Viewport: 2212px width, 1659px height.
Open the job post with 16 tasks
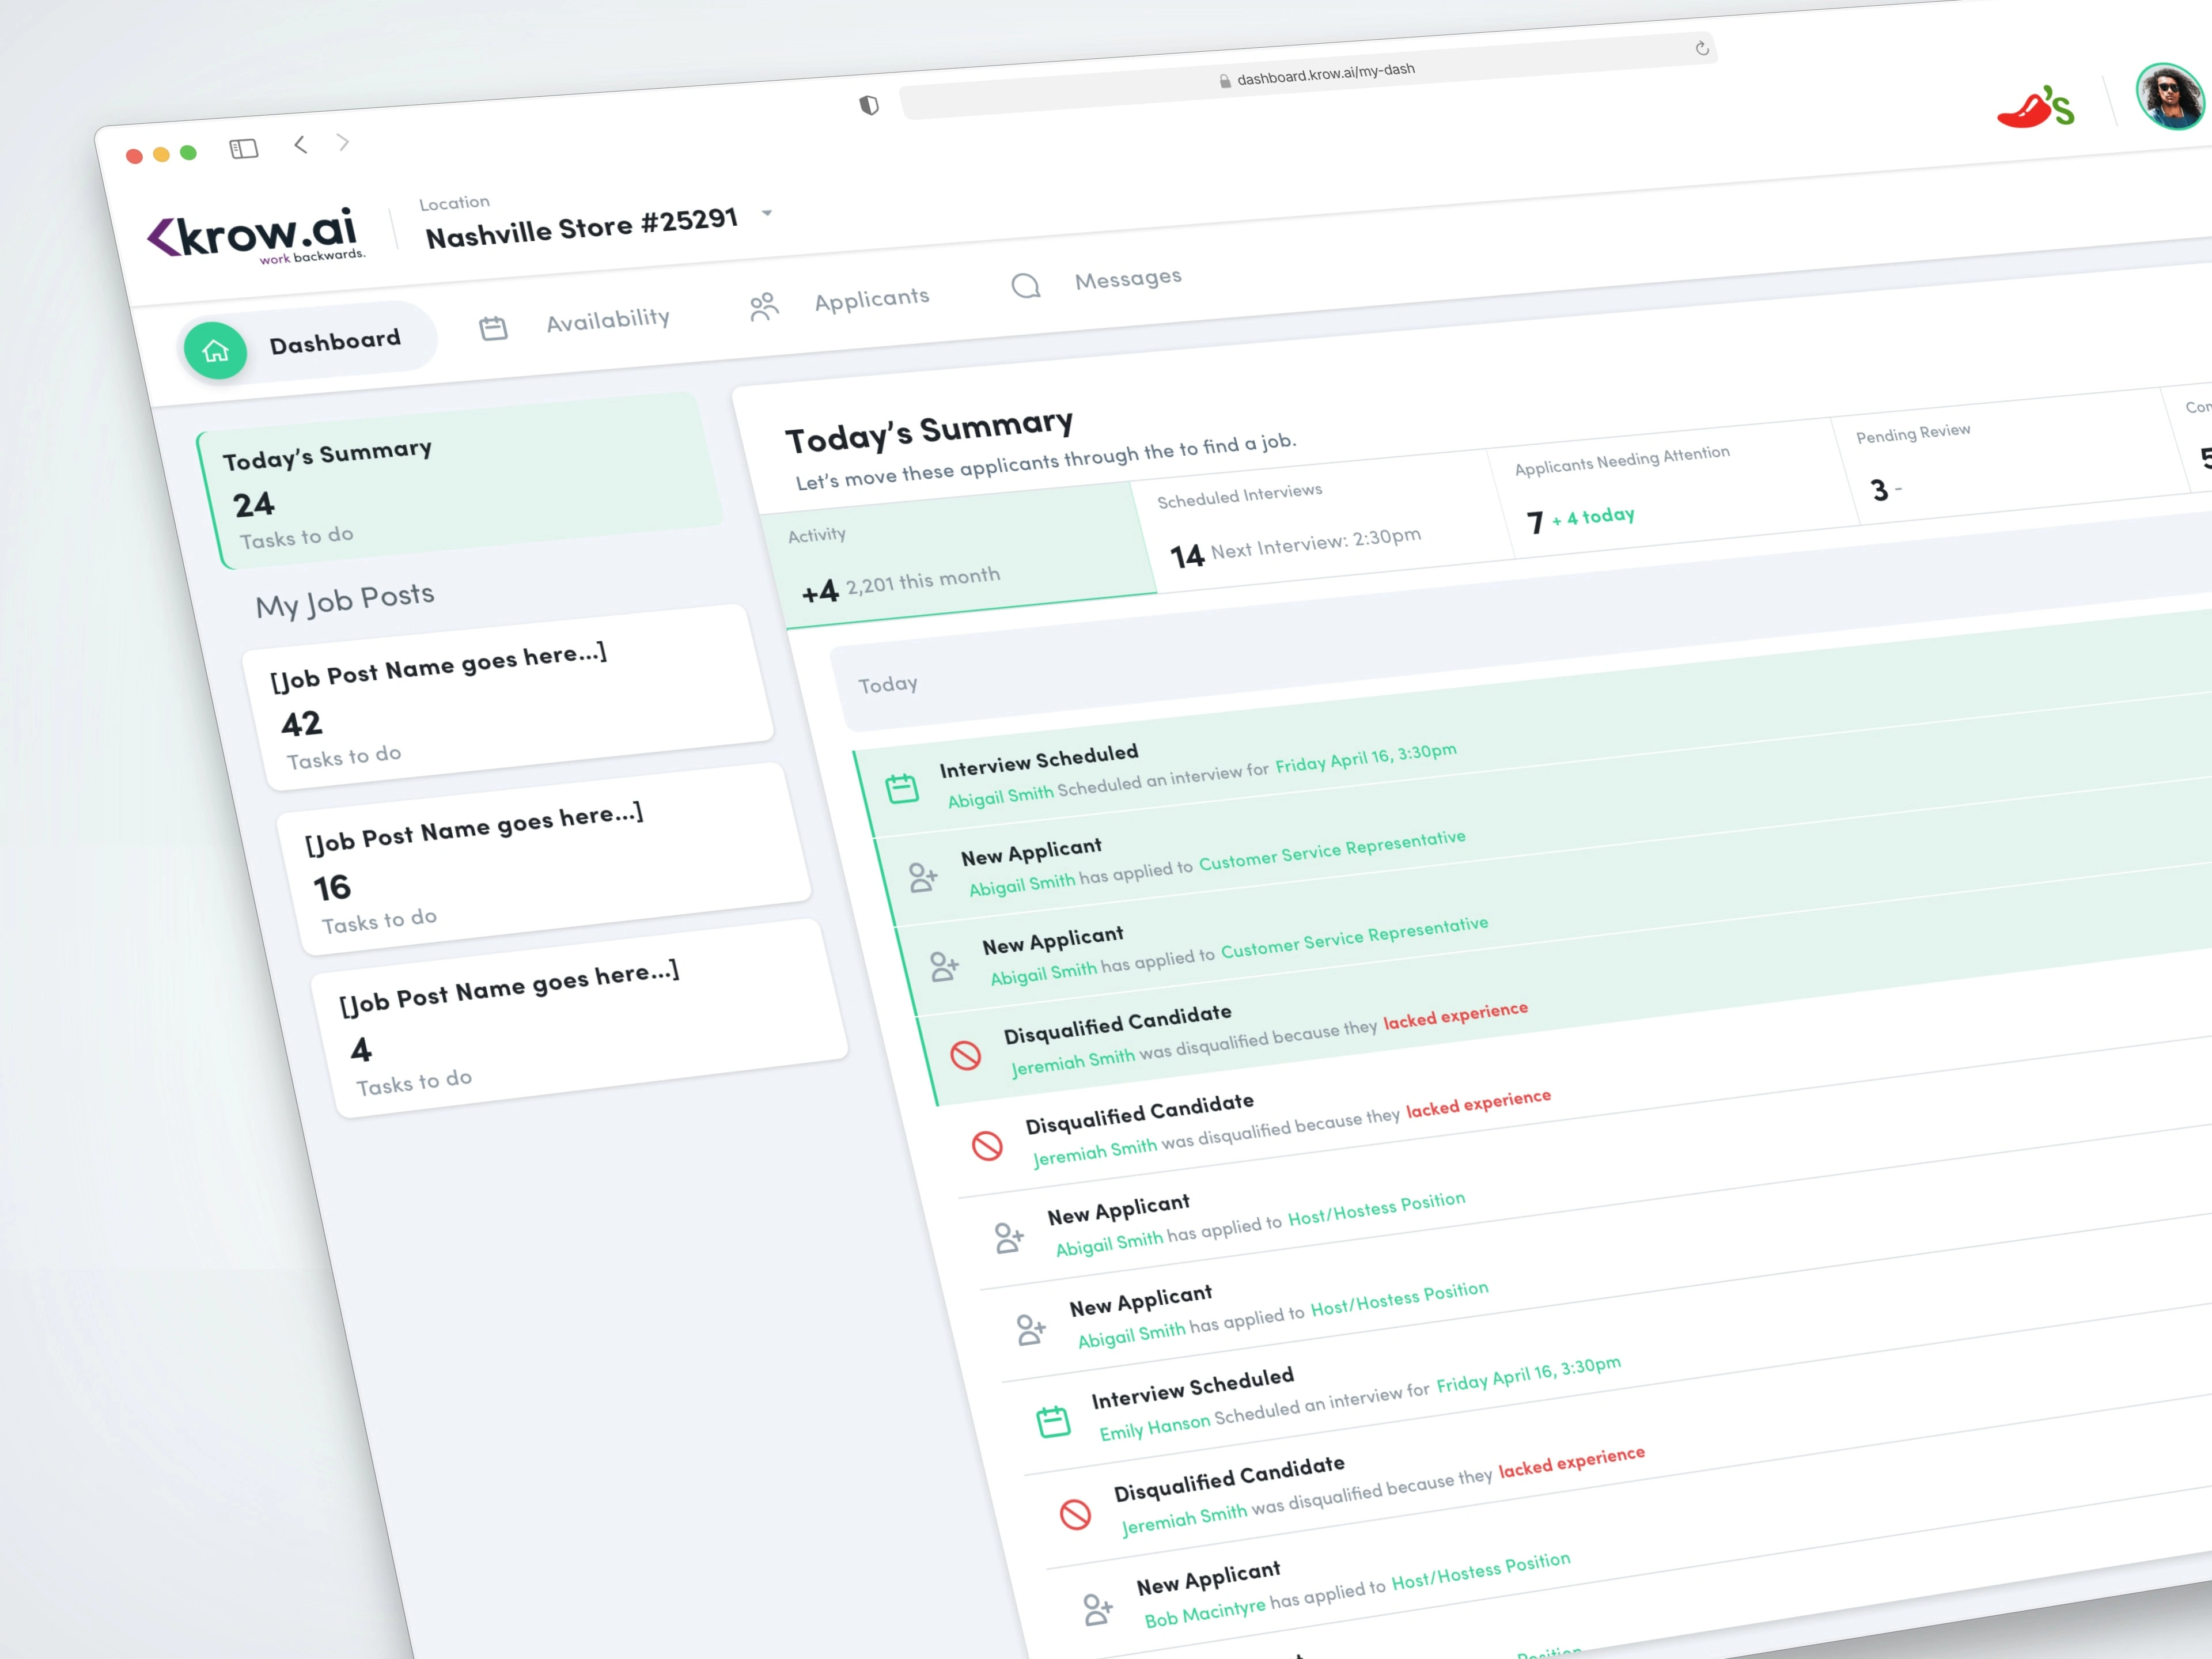tap(544, 859)
